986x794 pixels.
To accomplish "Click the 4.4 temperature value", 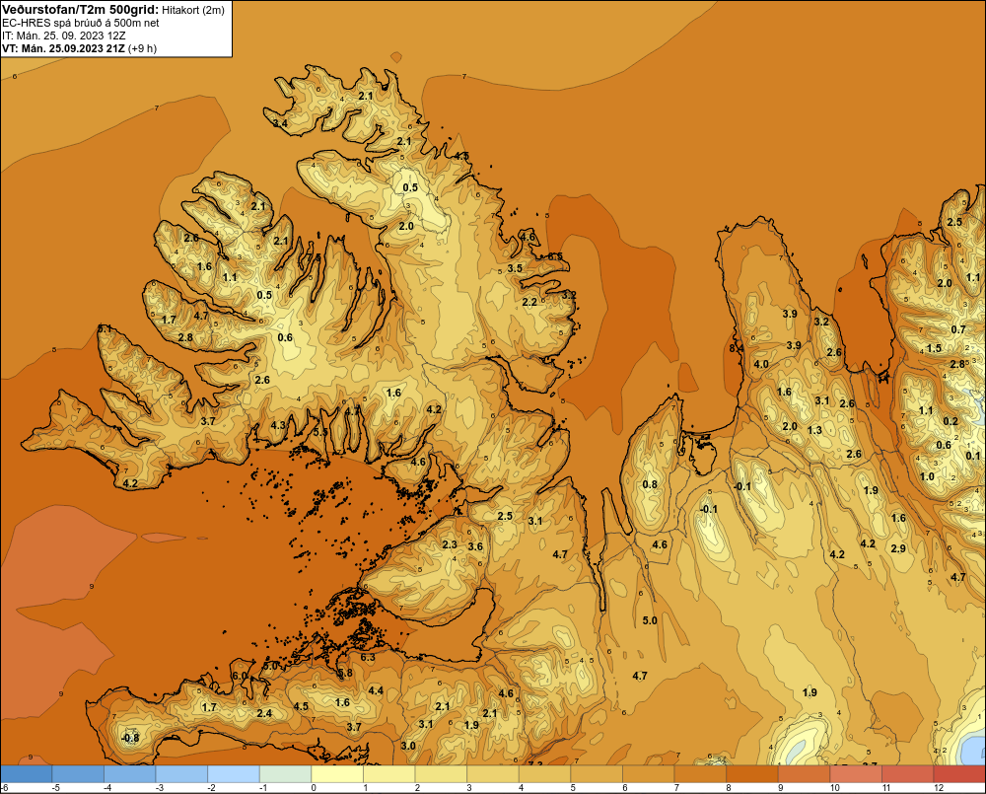I will (376, 690).
